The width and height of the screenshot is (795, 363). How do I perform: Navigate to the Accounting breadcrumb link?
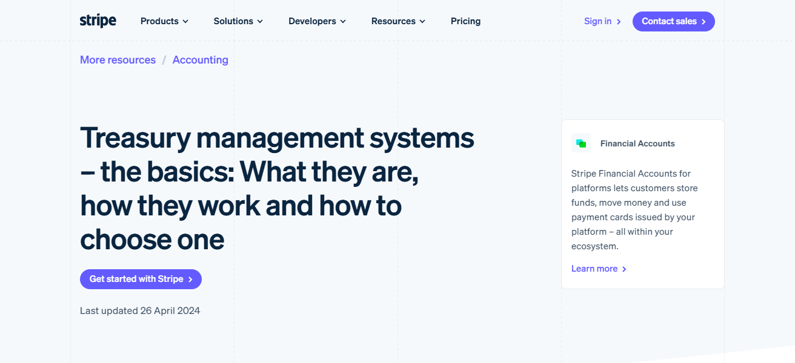tap(200, 60)
